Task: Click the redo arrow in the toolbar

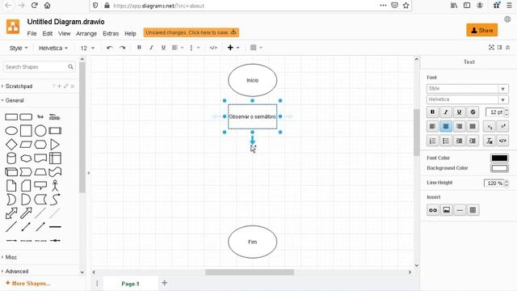Action: coord(122,48)
